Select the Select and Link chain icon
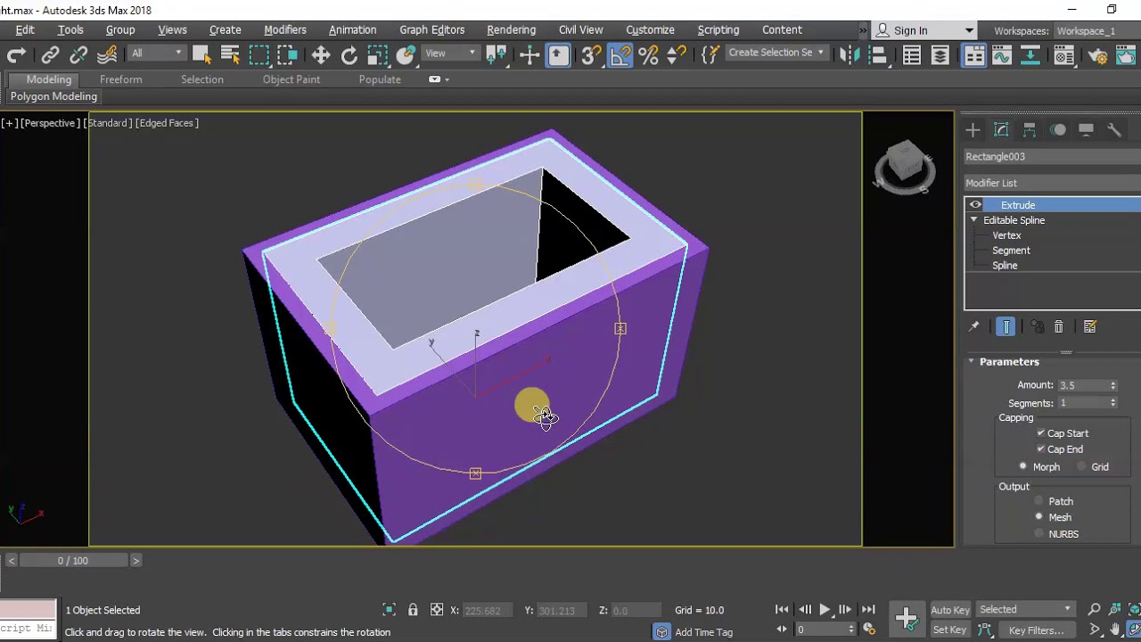 click(50, 55)
